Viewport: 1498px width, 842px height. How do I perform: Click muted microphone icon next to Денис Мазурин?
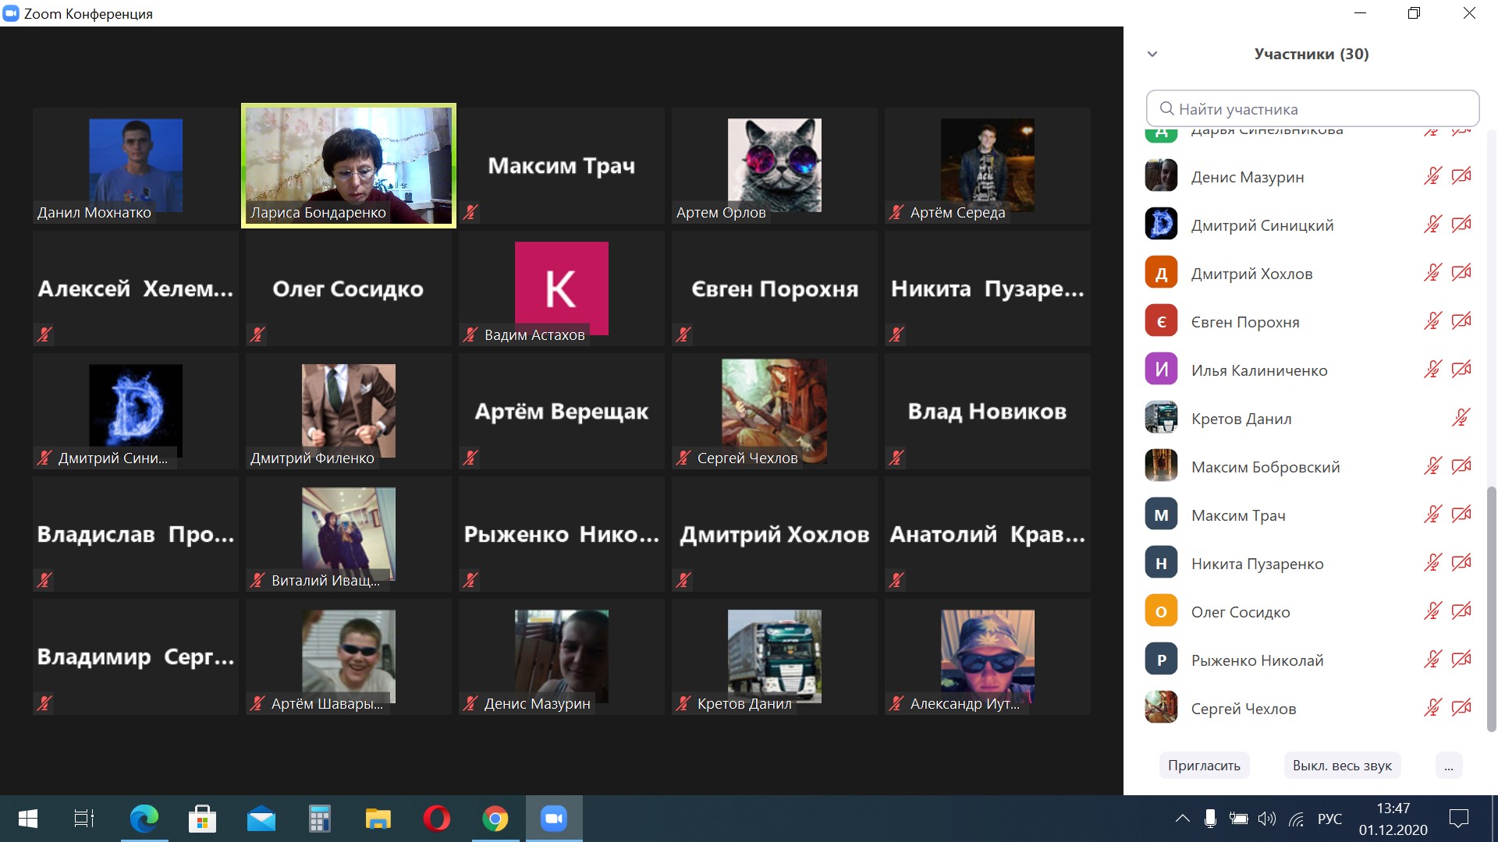(x=1432, y=176)
